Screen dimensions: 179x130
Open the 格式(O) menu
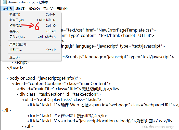coord(34,9)
